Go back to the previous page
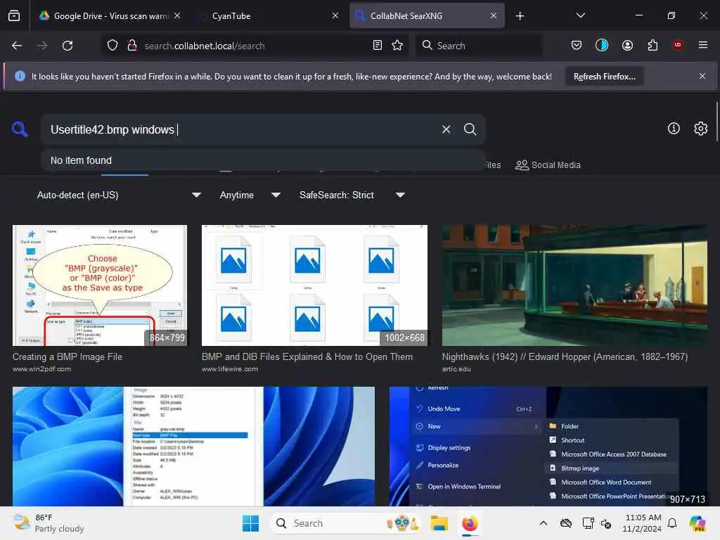720x540 pixels. tap(17, 46)
